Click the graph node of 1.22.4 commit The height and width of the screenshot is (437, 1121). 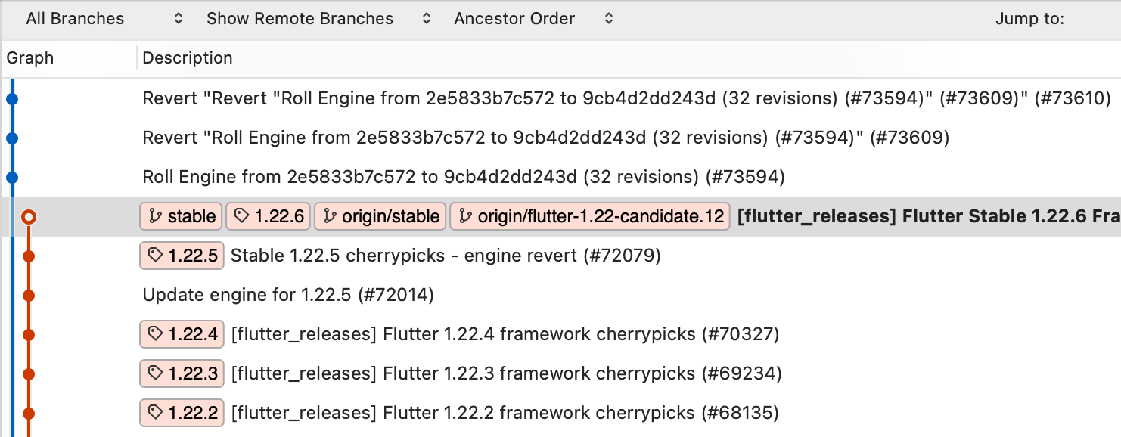pos(29,334)
